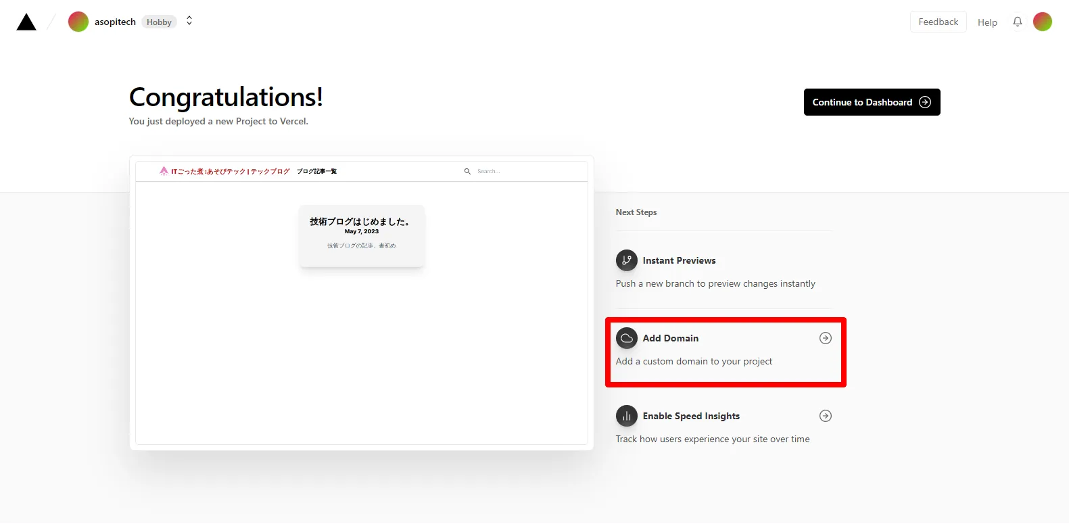Click the Enable Speed Insights arrow icon
This screenshot has width=1069, height=524.
click(x=825, y=416)
